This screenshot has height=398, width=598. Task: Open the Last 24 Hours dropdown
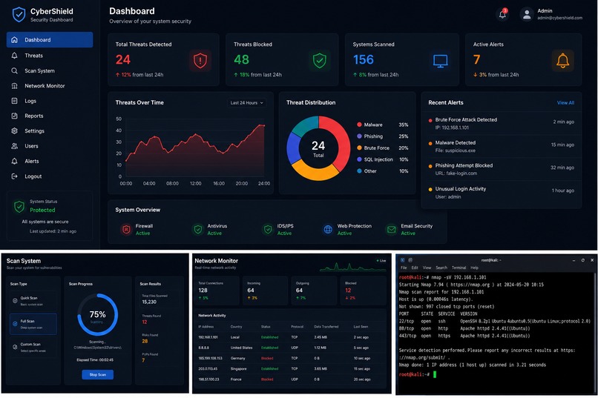pyautogui.click(x=247, y=103)
